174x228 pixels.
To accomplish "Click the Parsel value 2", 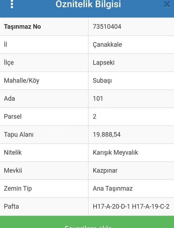I will point(94,117).
